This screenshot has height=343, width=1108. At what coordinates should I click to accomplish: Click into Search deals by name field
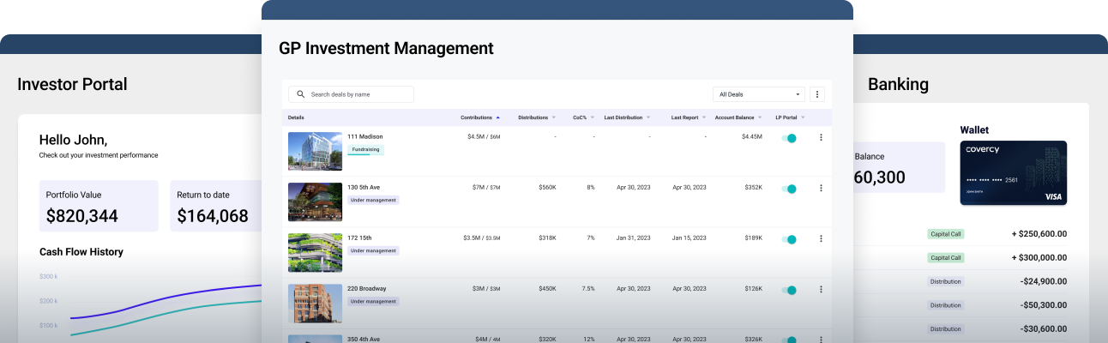click(351, 94)
